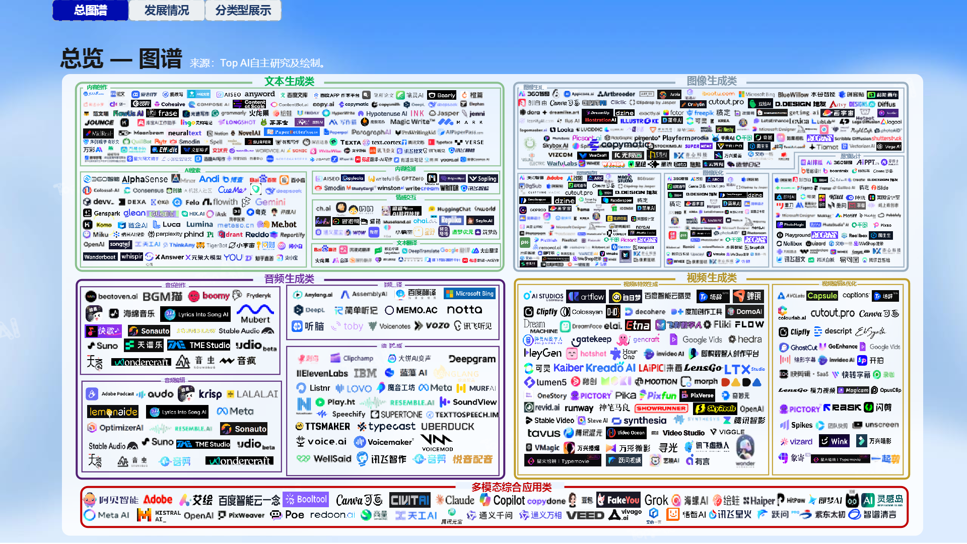The width and height of the screenshot is (967, 544).
Task: Select the Copilot logo
Action: coord(503,500)
